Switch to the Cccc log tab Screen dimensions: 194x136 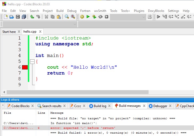pos(77,106)
